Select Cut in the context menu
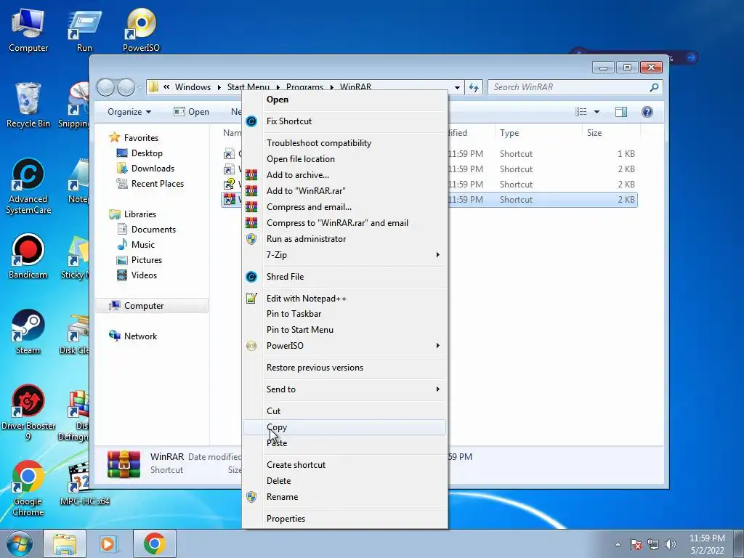 coord(345,411)
